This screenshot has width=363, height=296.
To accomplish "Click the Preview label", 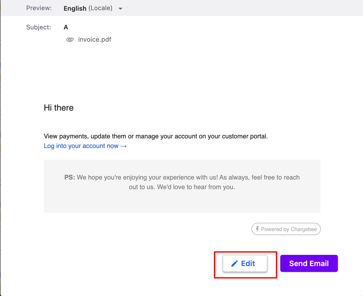I will pyautogui.click(x=39, y=8).
